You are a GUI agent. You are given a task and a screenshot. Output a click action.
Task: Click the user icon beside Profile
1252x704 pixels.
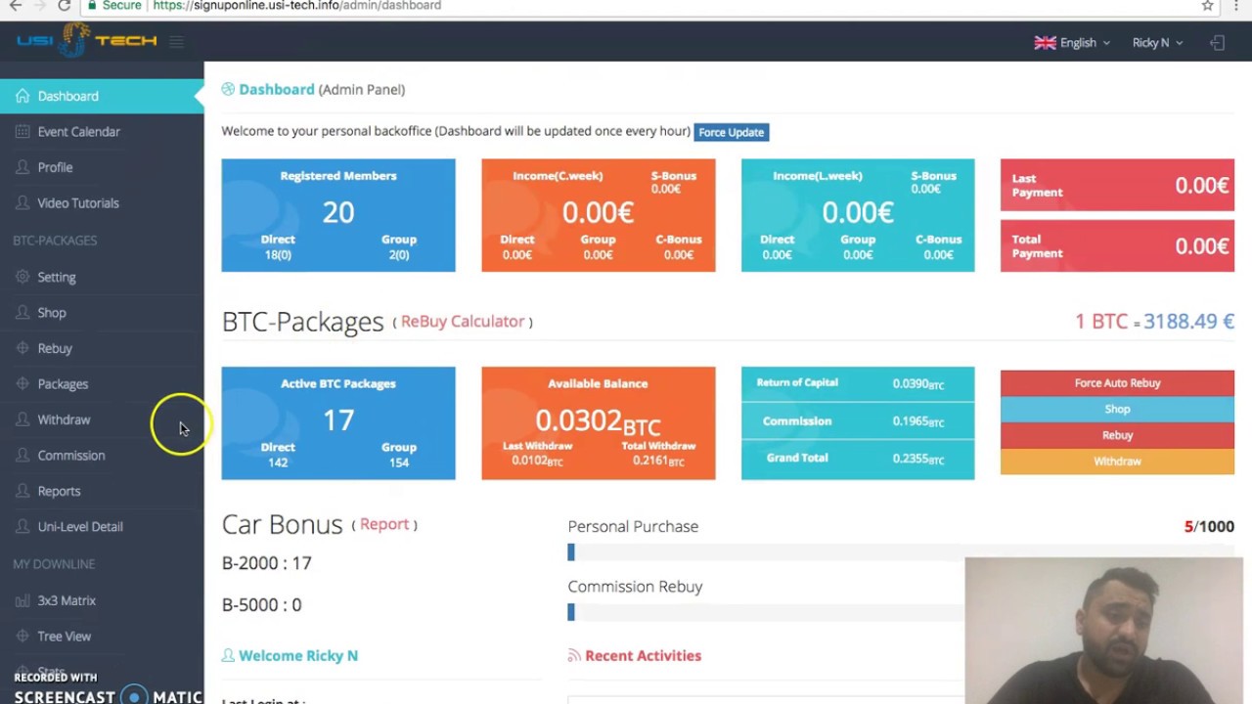point(22,167)
